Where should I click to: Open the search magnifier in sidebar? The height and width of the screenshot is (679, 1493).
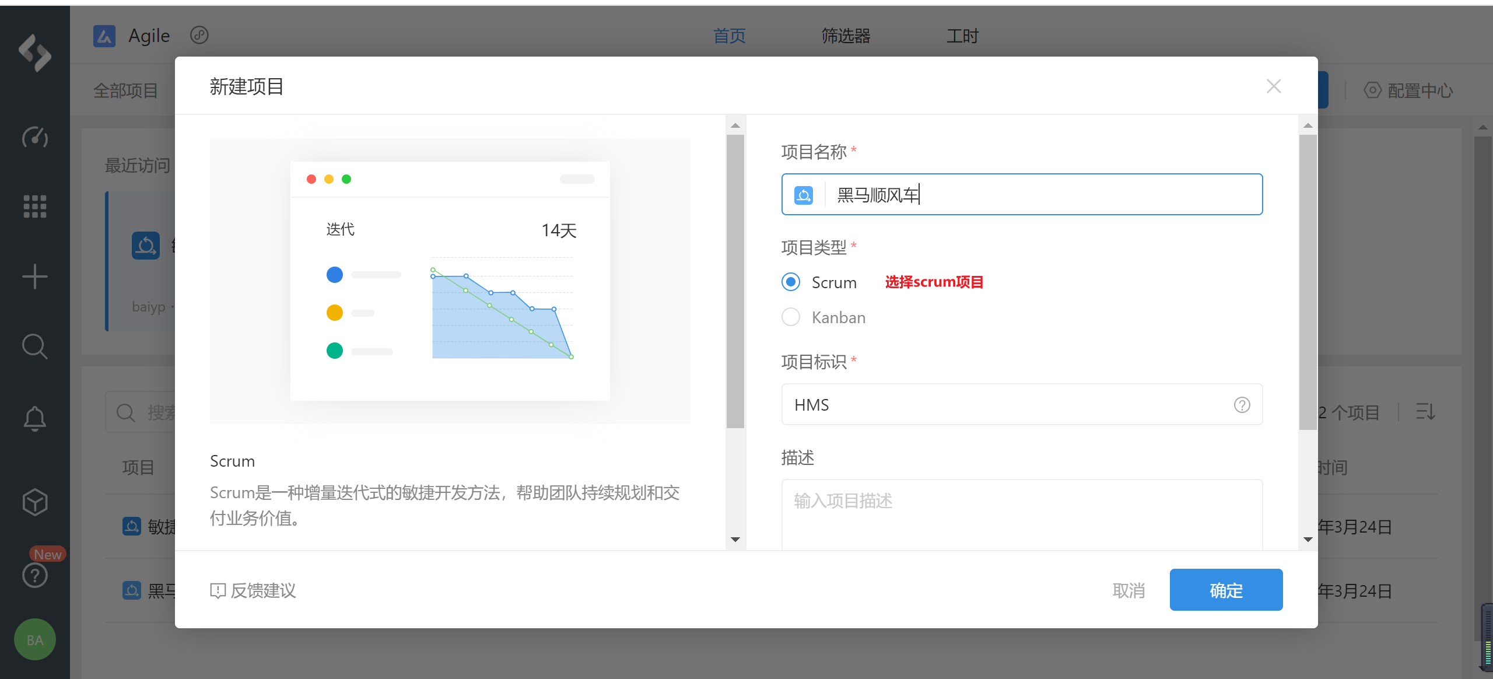click(35, 346)
